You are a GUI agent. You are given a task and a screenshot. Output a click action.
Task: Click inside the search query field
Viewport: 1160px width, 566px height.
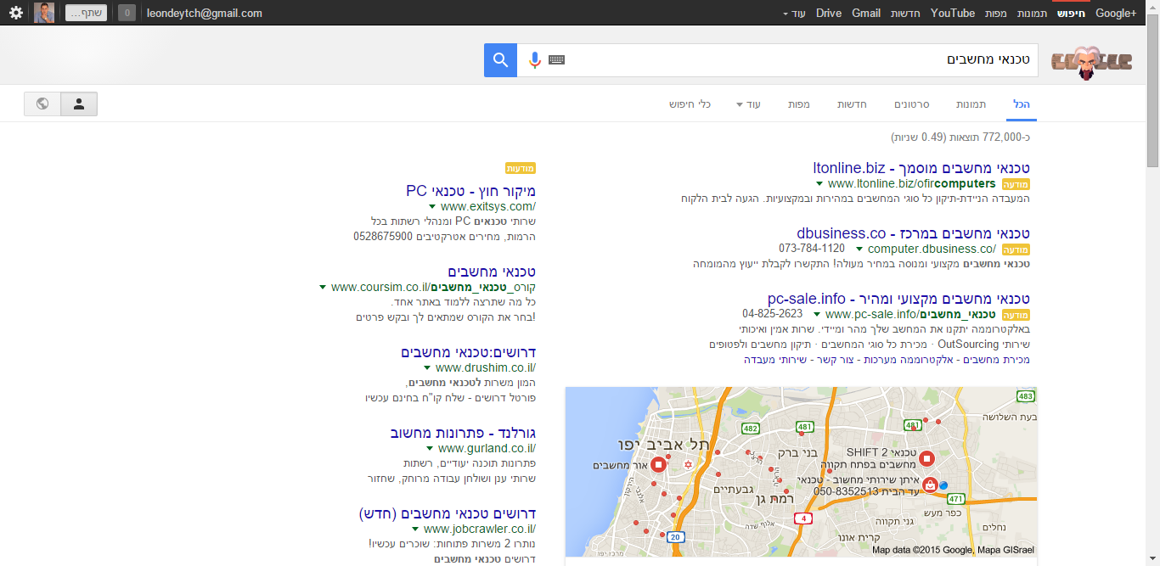click(798, 60)
